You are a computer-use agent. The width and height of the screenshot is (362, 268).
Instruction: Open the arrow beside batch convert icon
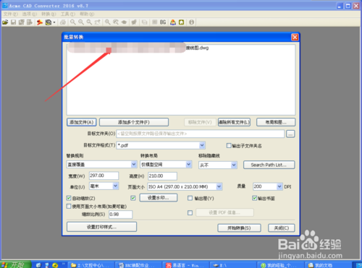coord(54,22)
